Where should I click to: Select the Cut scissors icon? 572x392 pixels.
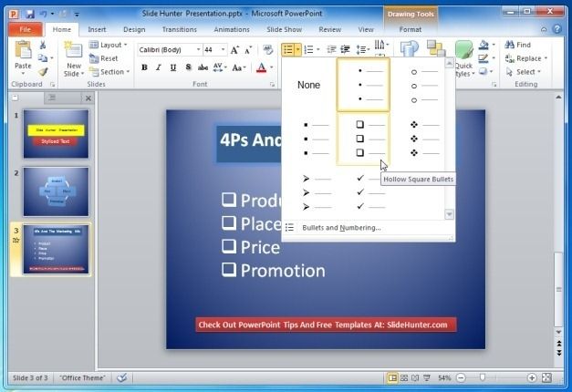[43, 46]
